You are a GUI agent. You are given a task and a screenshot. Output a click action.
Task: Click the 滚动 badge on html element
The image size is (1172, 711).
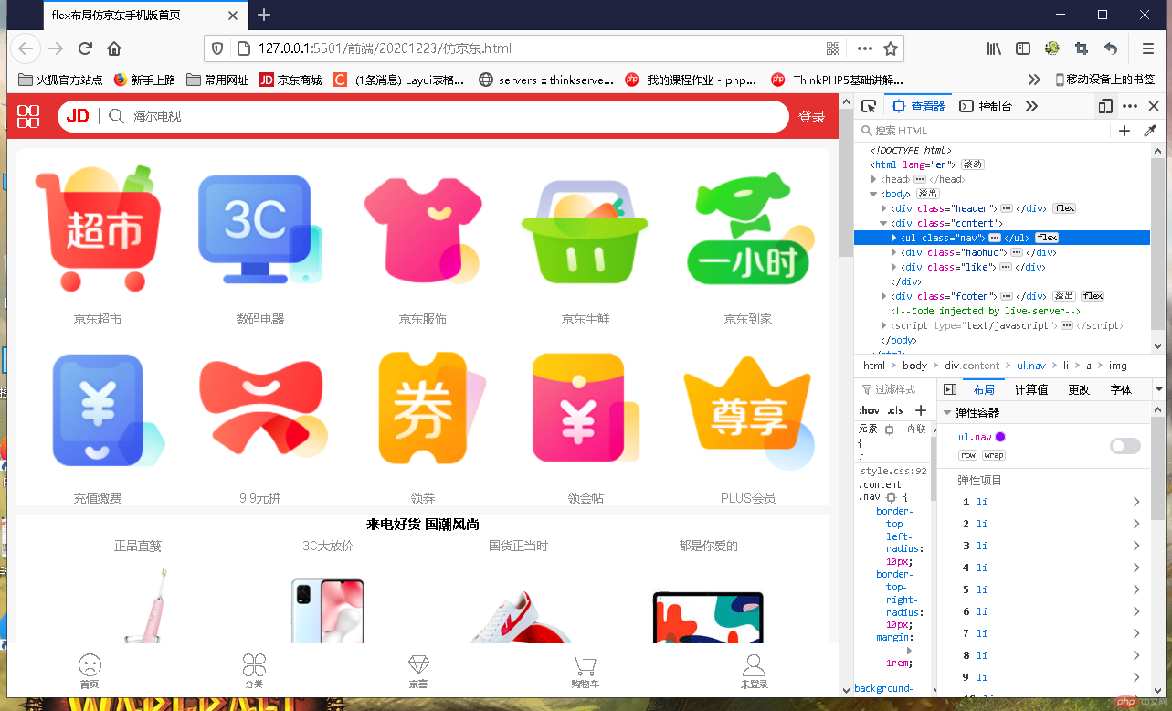point(972,164)
